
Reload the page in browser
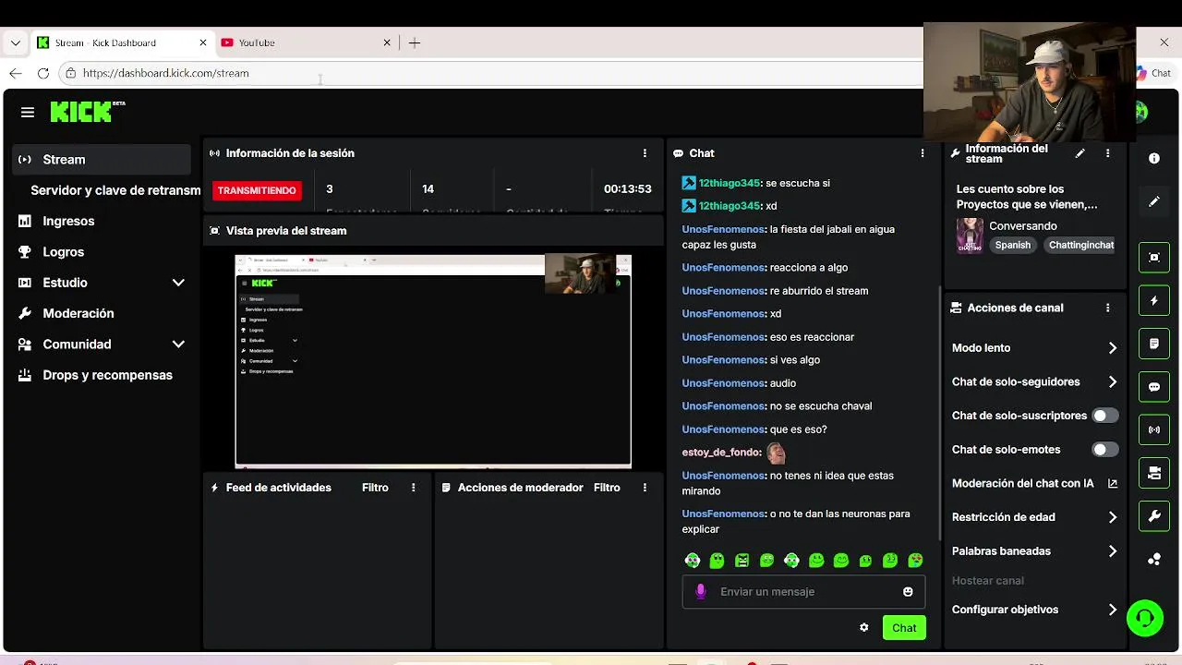(43, 73)
